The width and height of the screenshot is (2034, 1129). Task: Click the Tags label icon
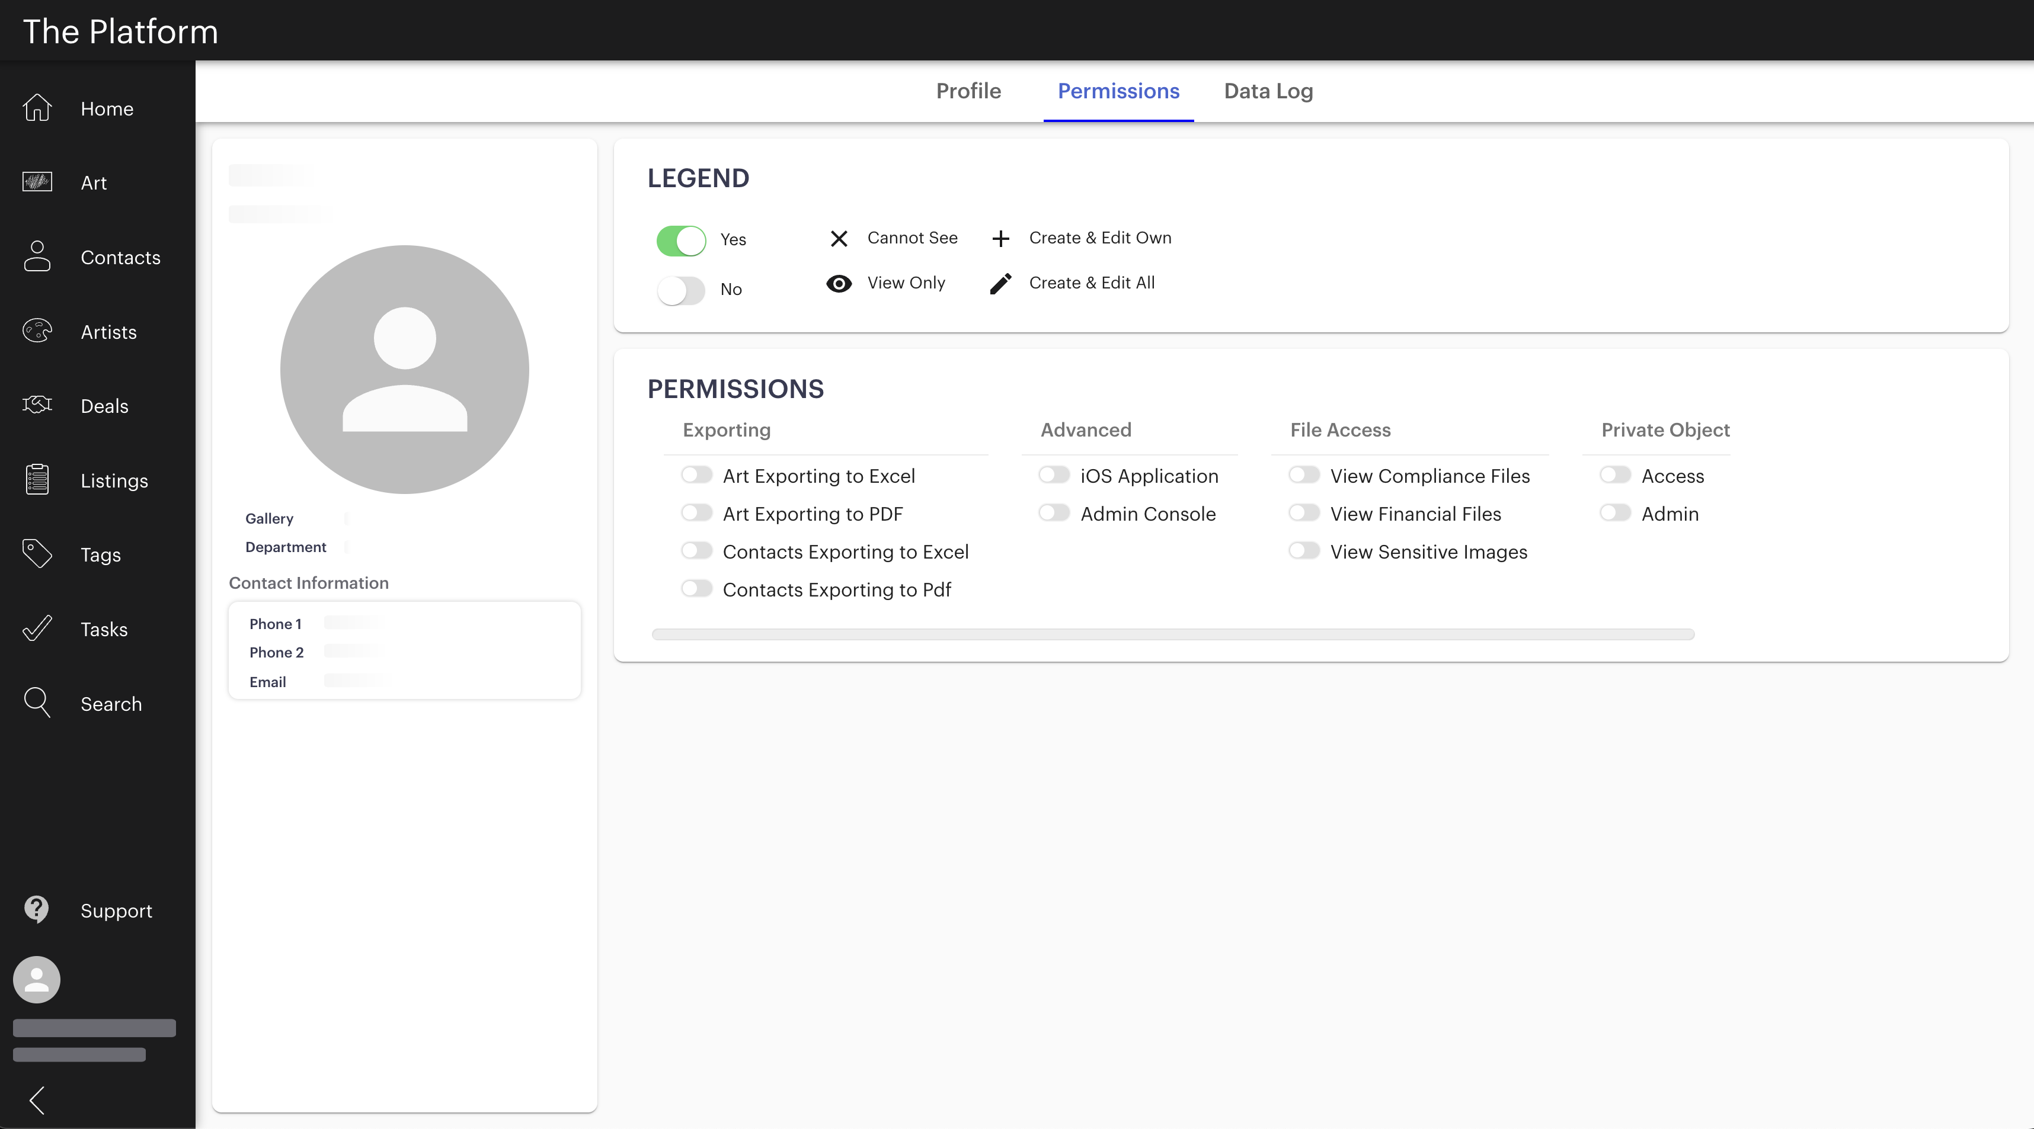[37, 554]
